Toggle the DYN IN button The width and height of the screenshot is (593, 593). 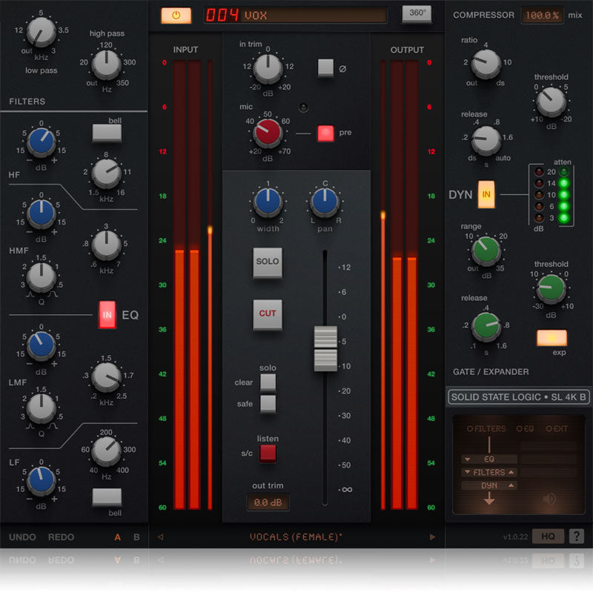click(x=486, y=194)
